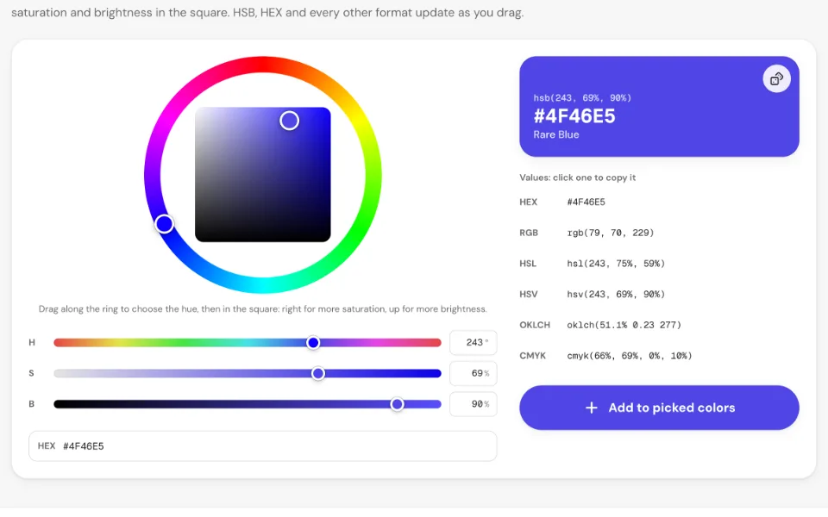Click the RGB row label
Image resolution: width=828 pixels, height=517 pixels.
pos(529,233)
